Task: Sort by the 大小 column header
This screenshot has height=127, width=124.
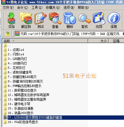Action: (98, 41)
